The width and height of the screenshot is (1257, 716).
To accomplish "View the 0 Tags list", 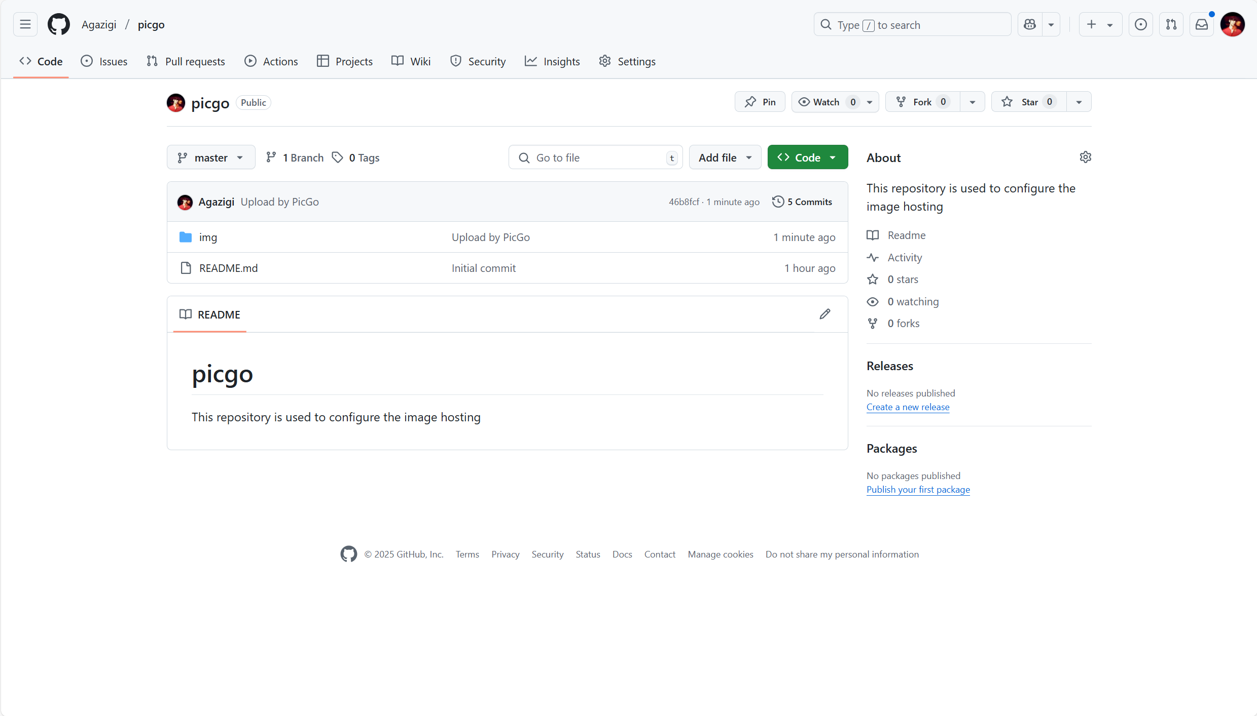I will point(355,157).
